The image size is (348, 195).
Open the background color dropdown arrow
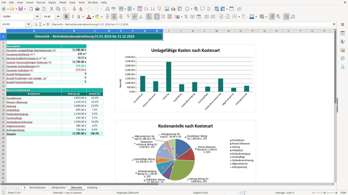(x=101, y=17)
